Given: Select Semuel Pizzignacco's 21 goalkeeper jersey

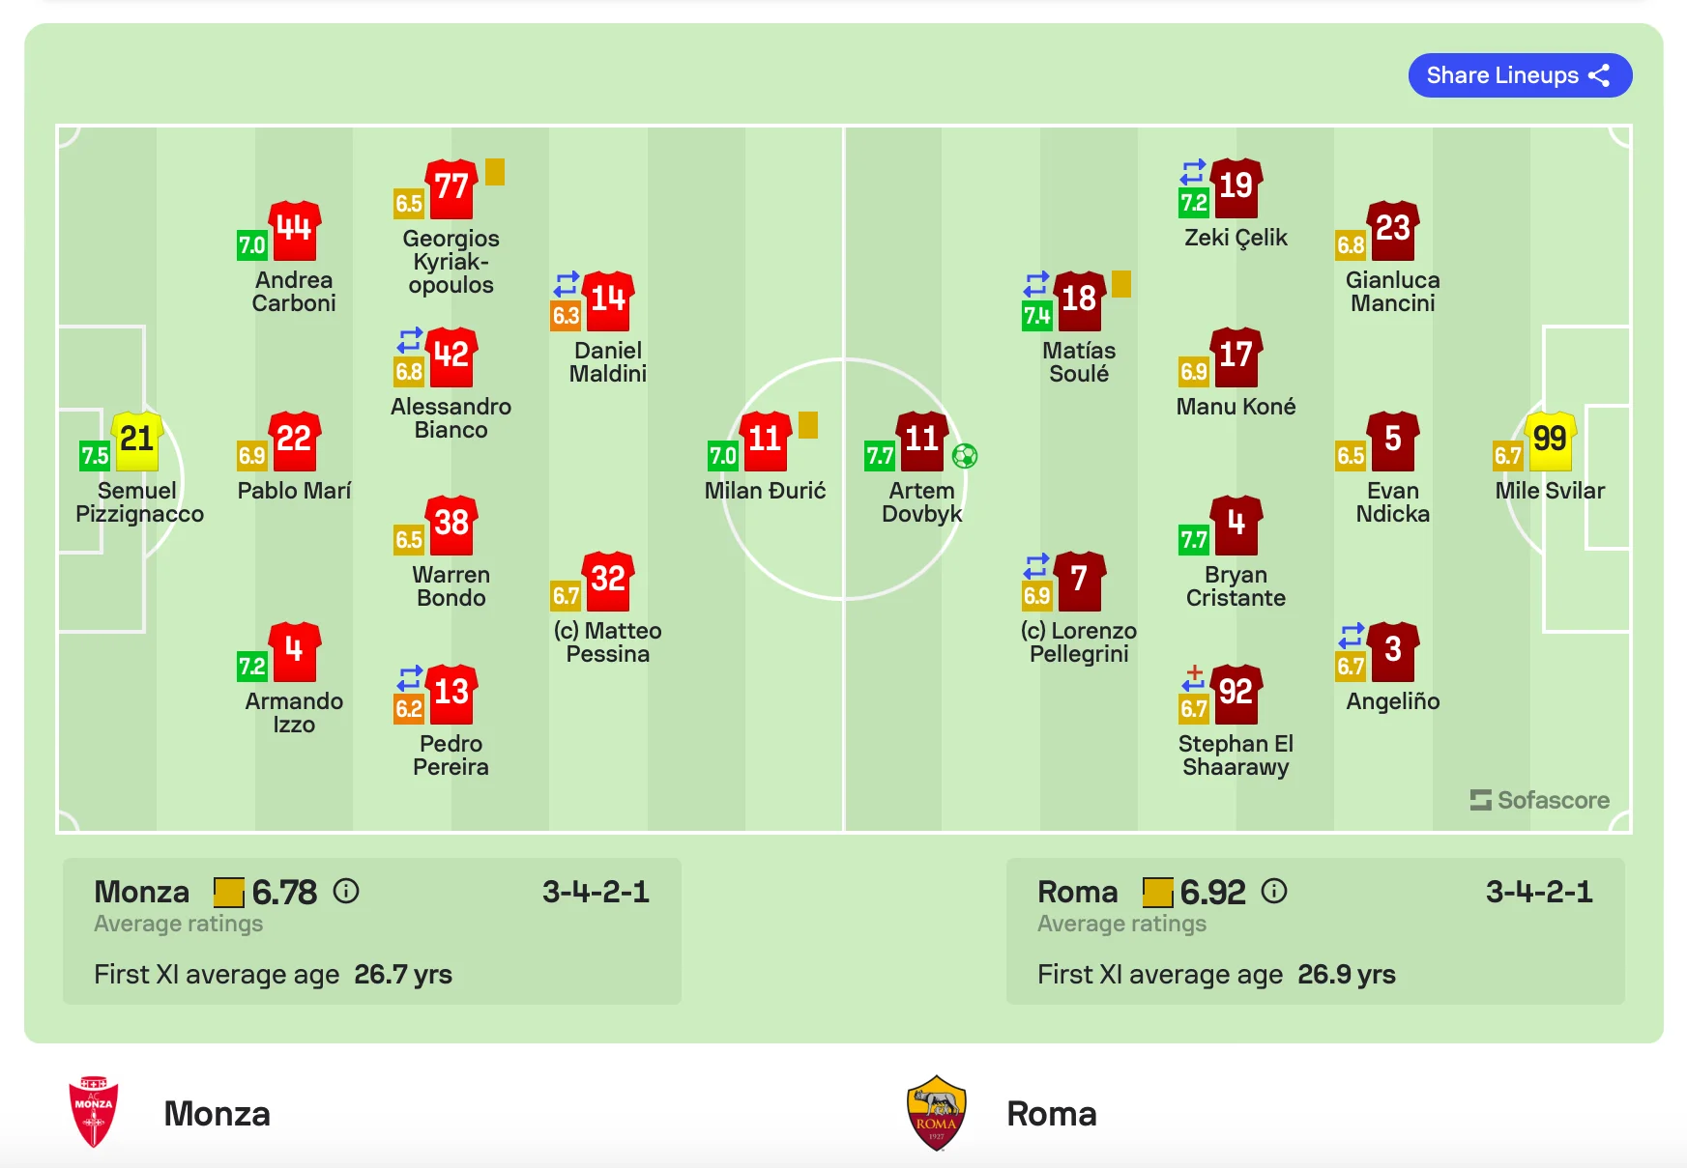Looking at the screenshot, I should [137, 441].
